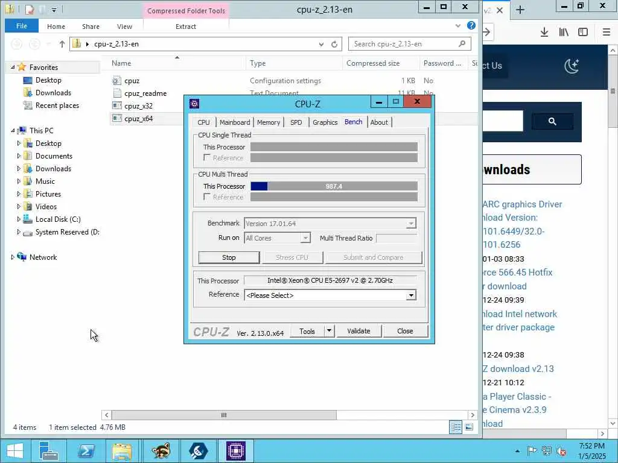Expand the ribbon with the chevron
This screenshot has width=618, height=463.
(458, 26)
